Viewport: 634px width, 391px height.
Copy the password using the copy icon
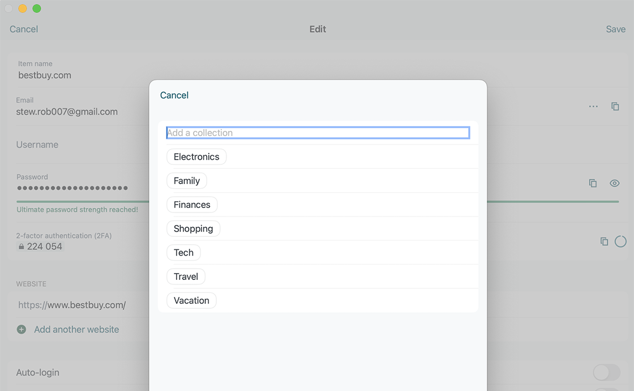tap(593, 184)
